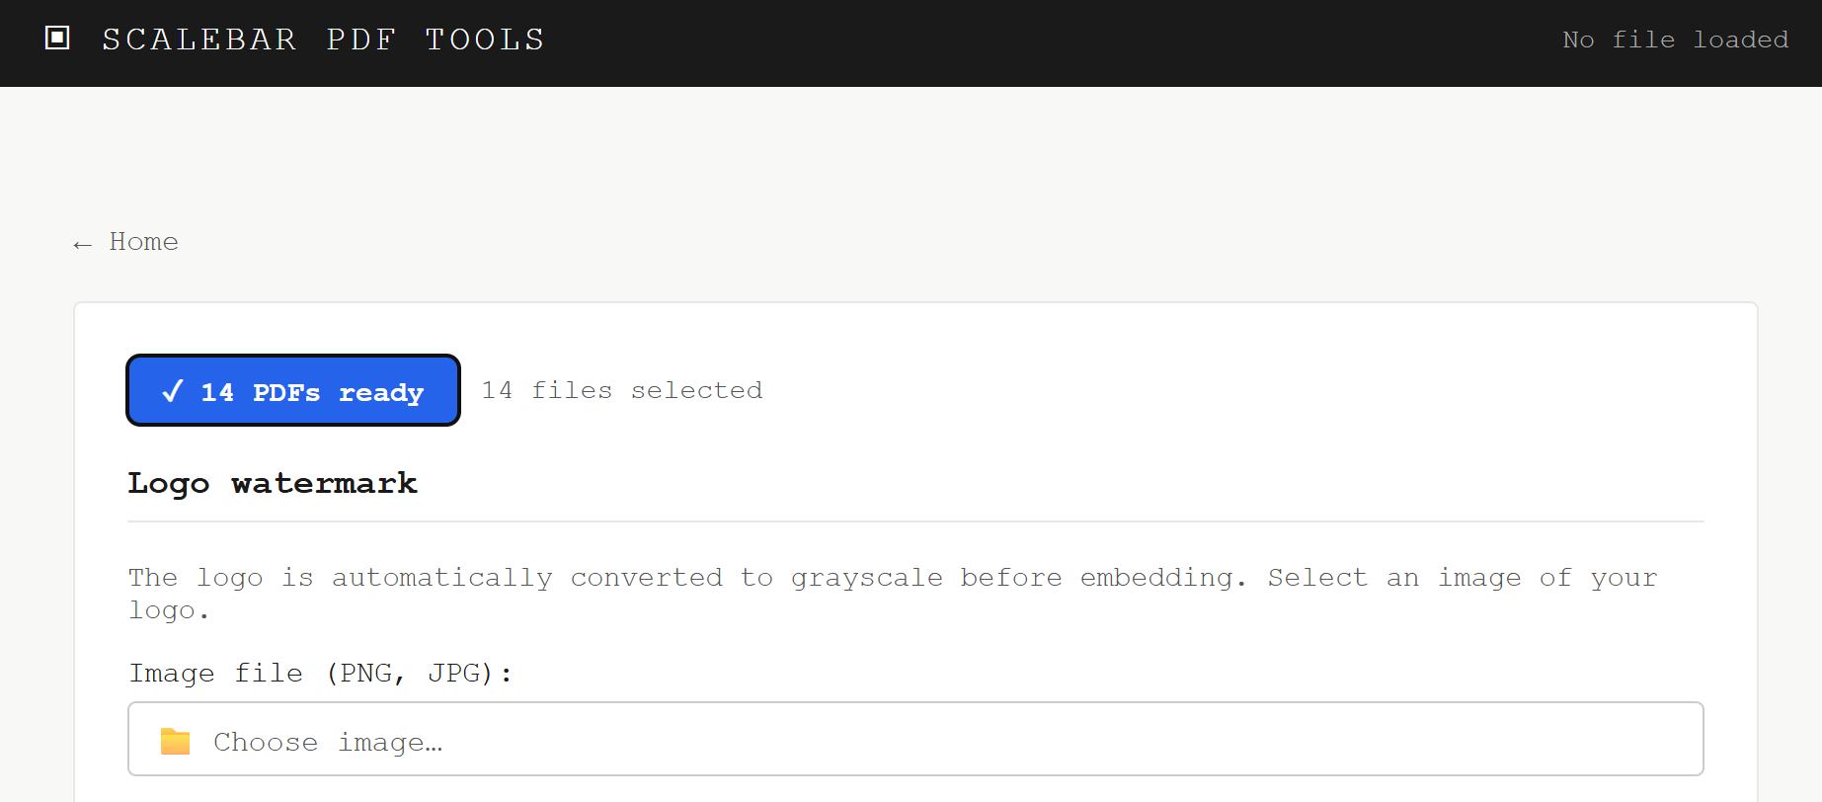
Task: Click the "Choose image…" placeholder text
Action: coord(328,742)
